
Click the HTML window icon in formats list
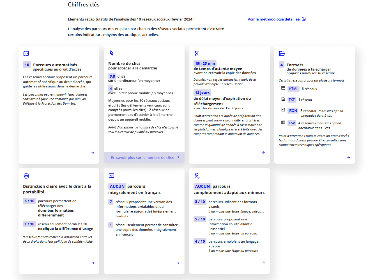coord(283,88)
